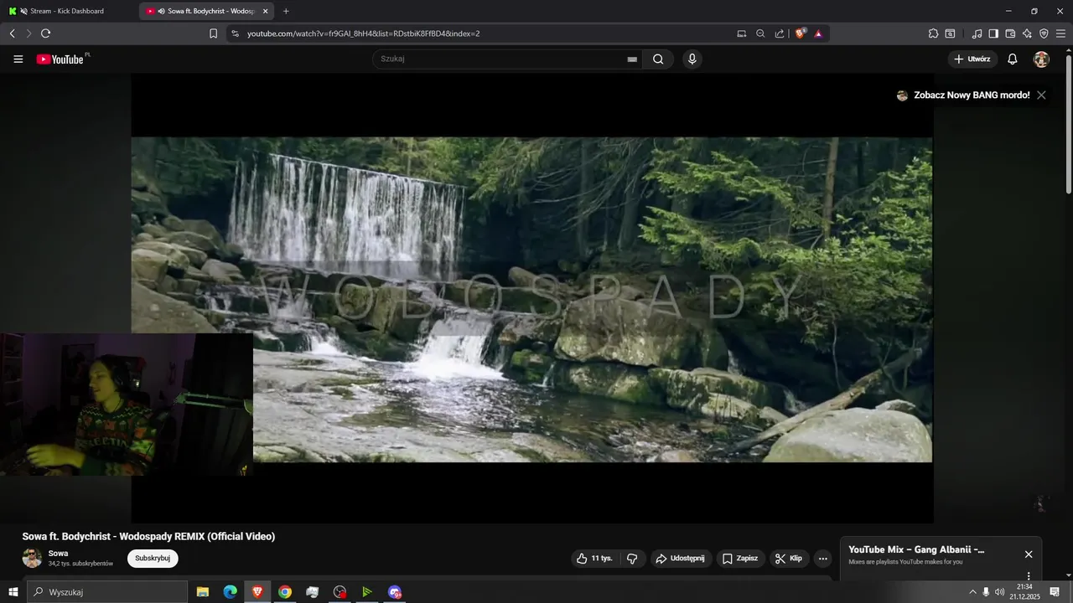The image size is (1073, 603).
Task: Open Brave Shields lion icon
Action: 800,33
